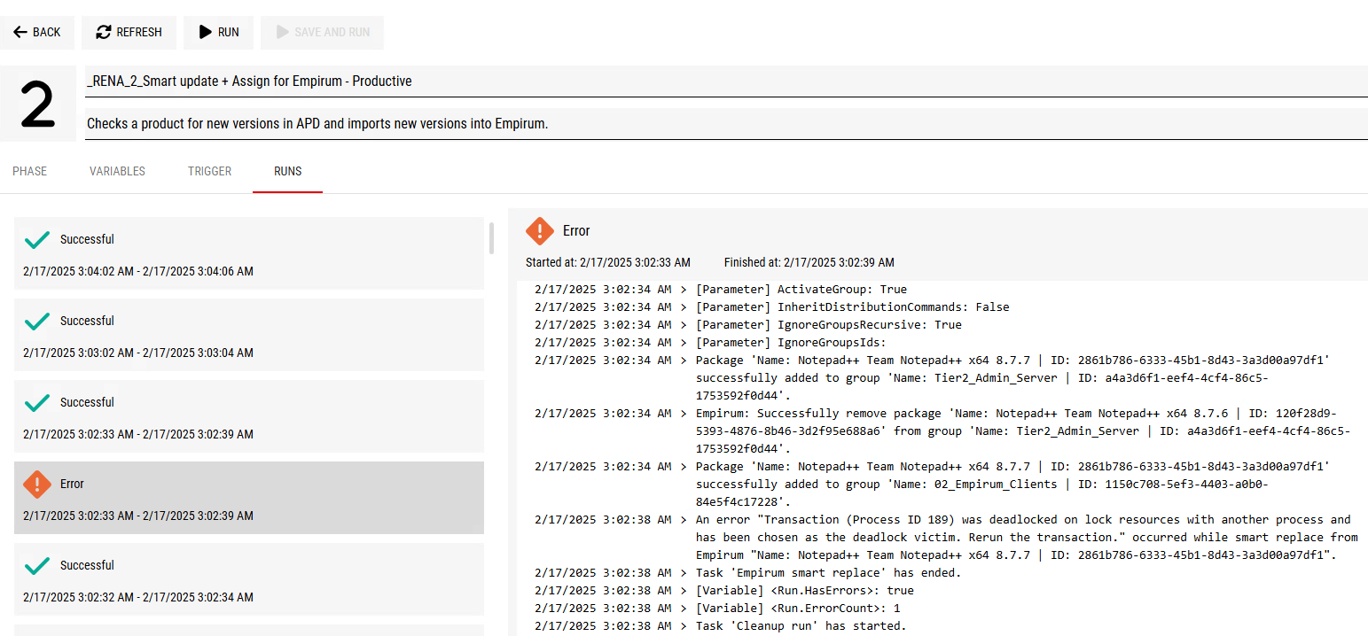
Task: Click the Error title in the log header
Action: coord(576,230)
